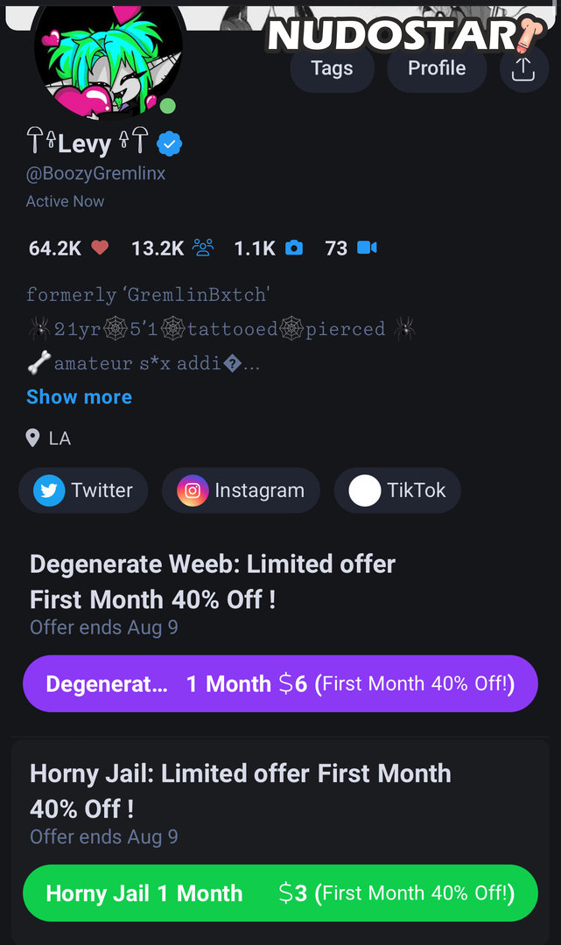The height and width of the screenshot is (945, 561).
Task: Tap the share upload icon
Action: coord(522,69)
